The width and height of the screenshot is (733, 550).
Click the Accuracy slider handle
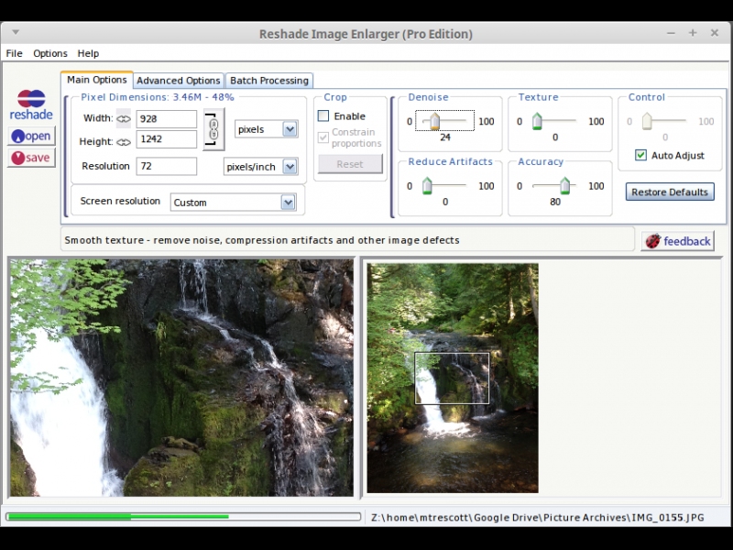[x=564, y=186]
